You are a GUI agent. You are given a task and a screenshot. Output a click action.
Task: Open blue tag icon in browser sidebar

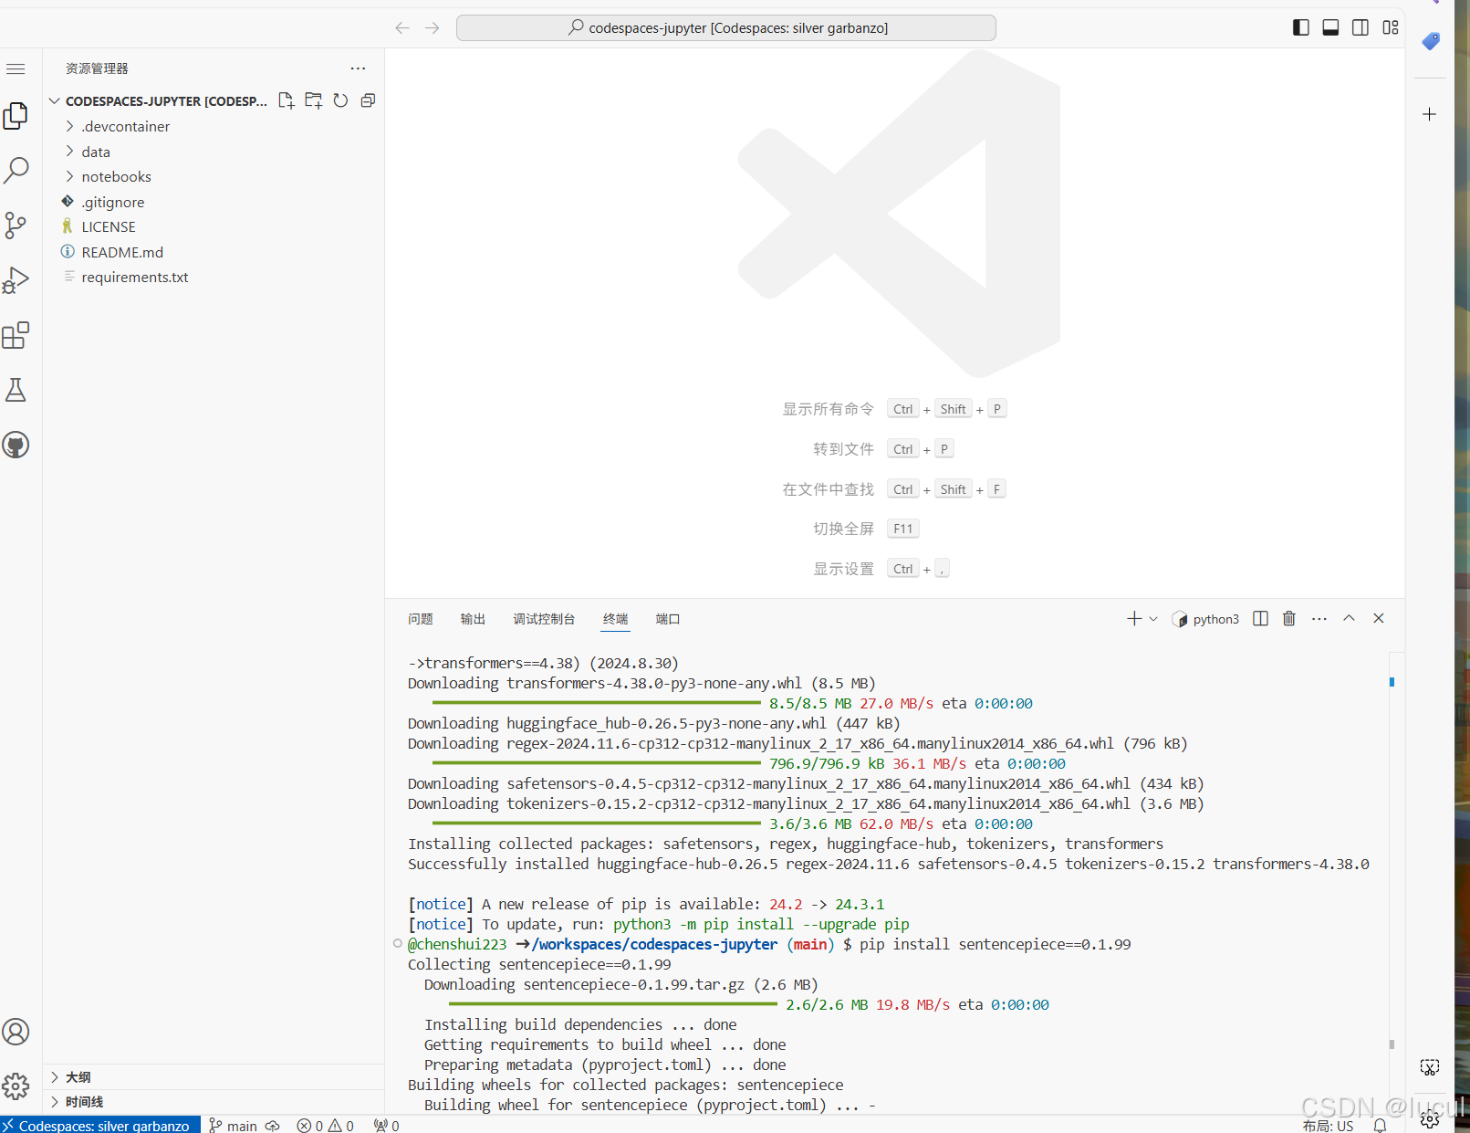coord(1431,41)
